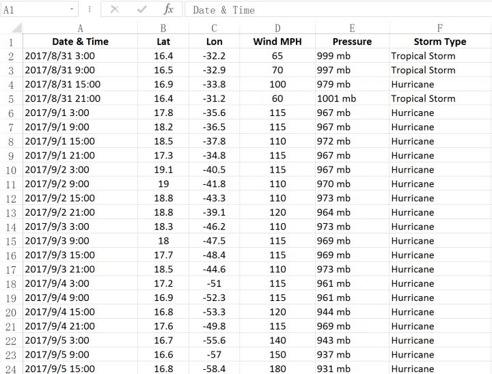Image resolution: width=492 pixels, height=374 pixels.
Task: Select row 18 header
Action: pyautogui.click(x=12, y=283)
